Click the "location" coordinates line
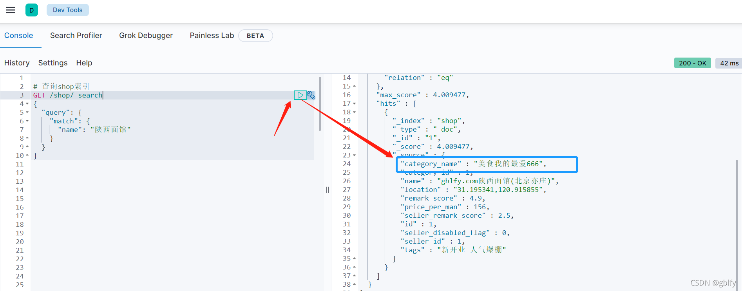742x291 pixels. pos(474,190)
